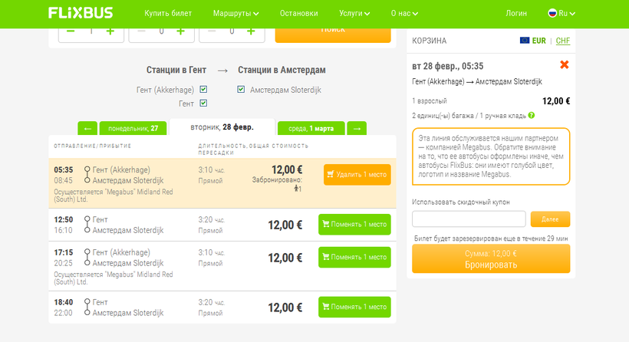The image size is (629, 342).
Task: Uncheck the Гент (Akkerhage) station checkbox
Action: click(x=203, y=90)
